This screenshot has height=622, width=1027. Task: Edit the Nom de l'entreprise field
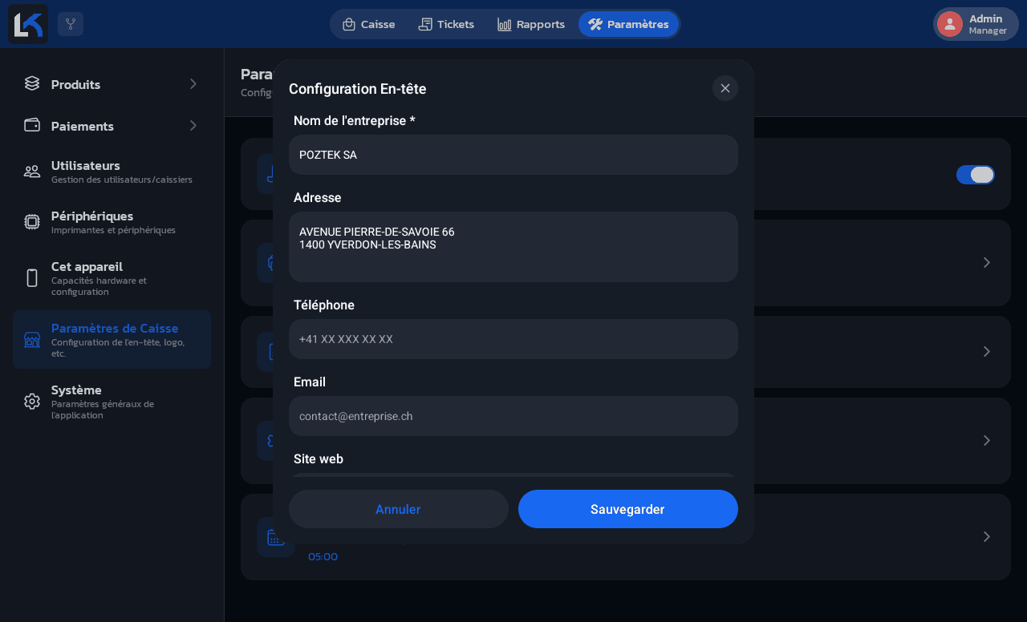pyautogui.click(x=513, y=155)
